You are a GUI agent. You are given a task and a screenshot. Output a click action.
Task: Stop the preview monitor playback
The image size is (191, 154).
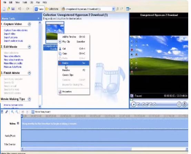coord(138,104)
